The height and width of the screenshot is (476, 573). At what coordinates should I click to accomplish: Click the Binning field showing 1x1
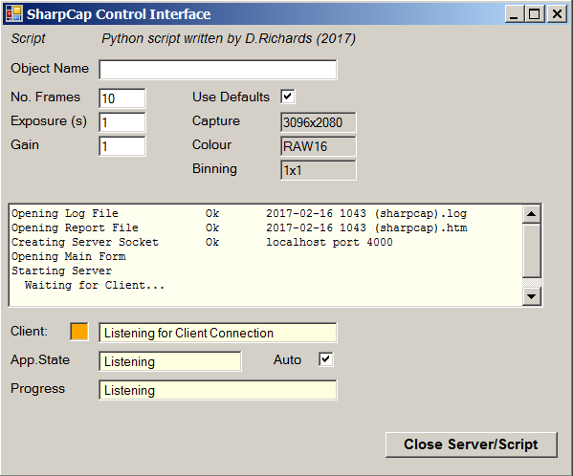click(x=318, y=170)
